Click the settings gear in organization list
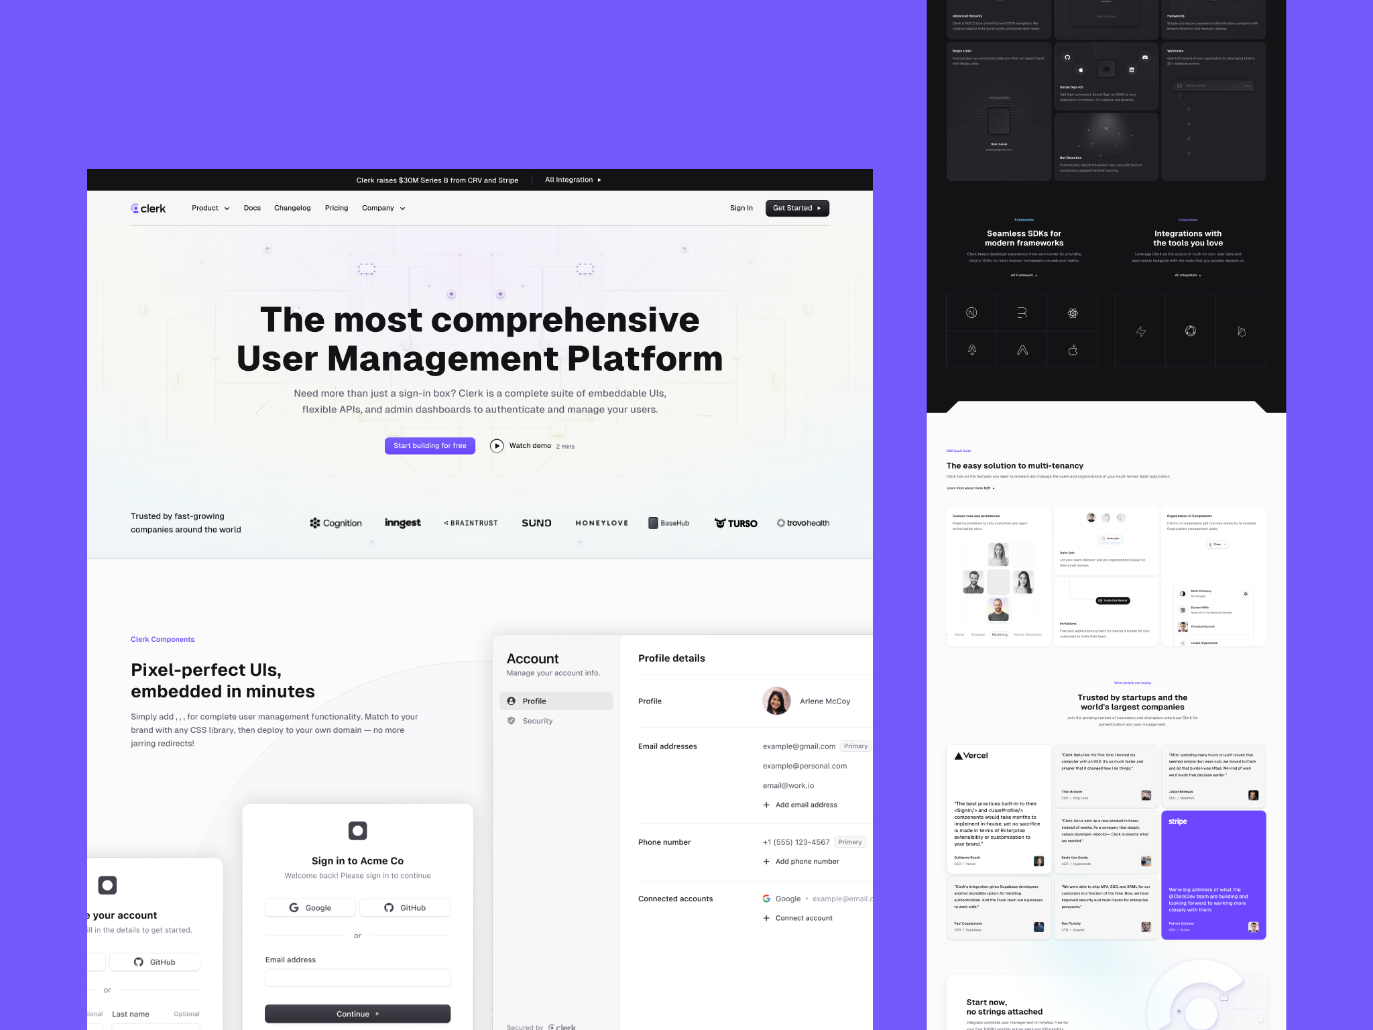This screenshot has height=1030, width=1373. pos(1246,593)
